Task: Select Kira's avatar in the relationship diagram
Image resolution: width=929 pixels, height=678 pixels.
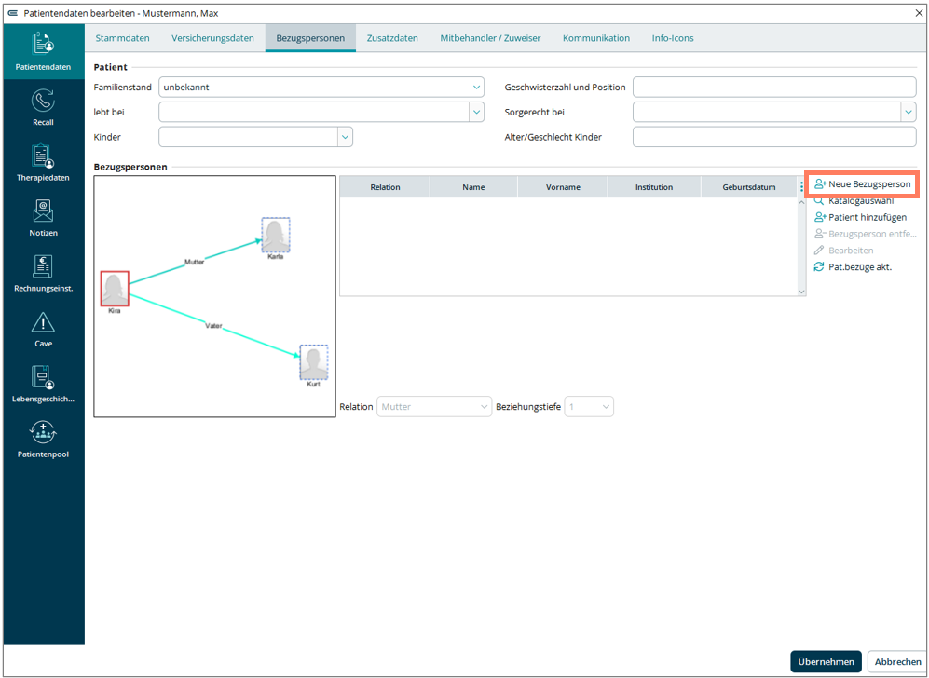Action: tap(115, 289)
